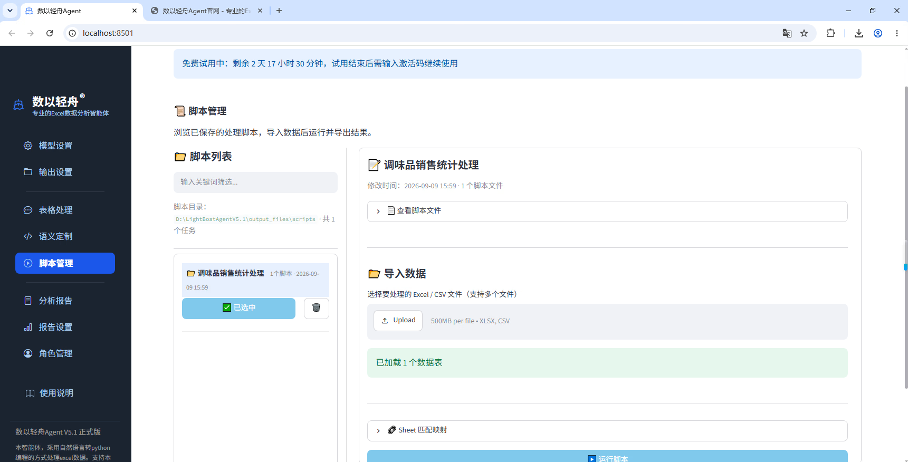Delete the 调味品销售统计处理 script with the trash icon
Image resolution: width=908 pixels, height=462 pixels.
click(x=317, y=308)
